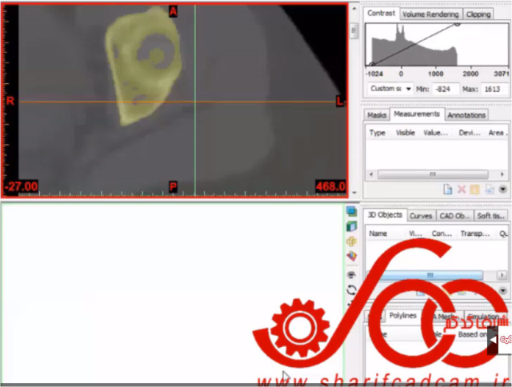This screenshot has height=387, width=512.
Task: Click the 3D Objects list scroll right arrow
Action: point(502,275)
